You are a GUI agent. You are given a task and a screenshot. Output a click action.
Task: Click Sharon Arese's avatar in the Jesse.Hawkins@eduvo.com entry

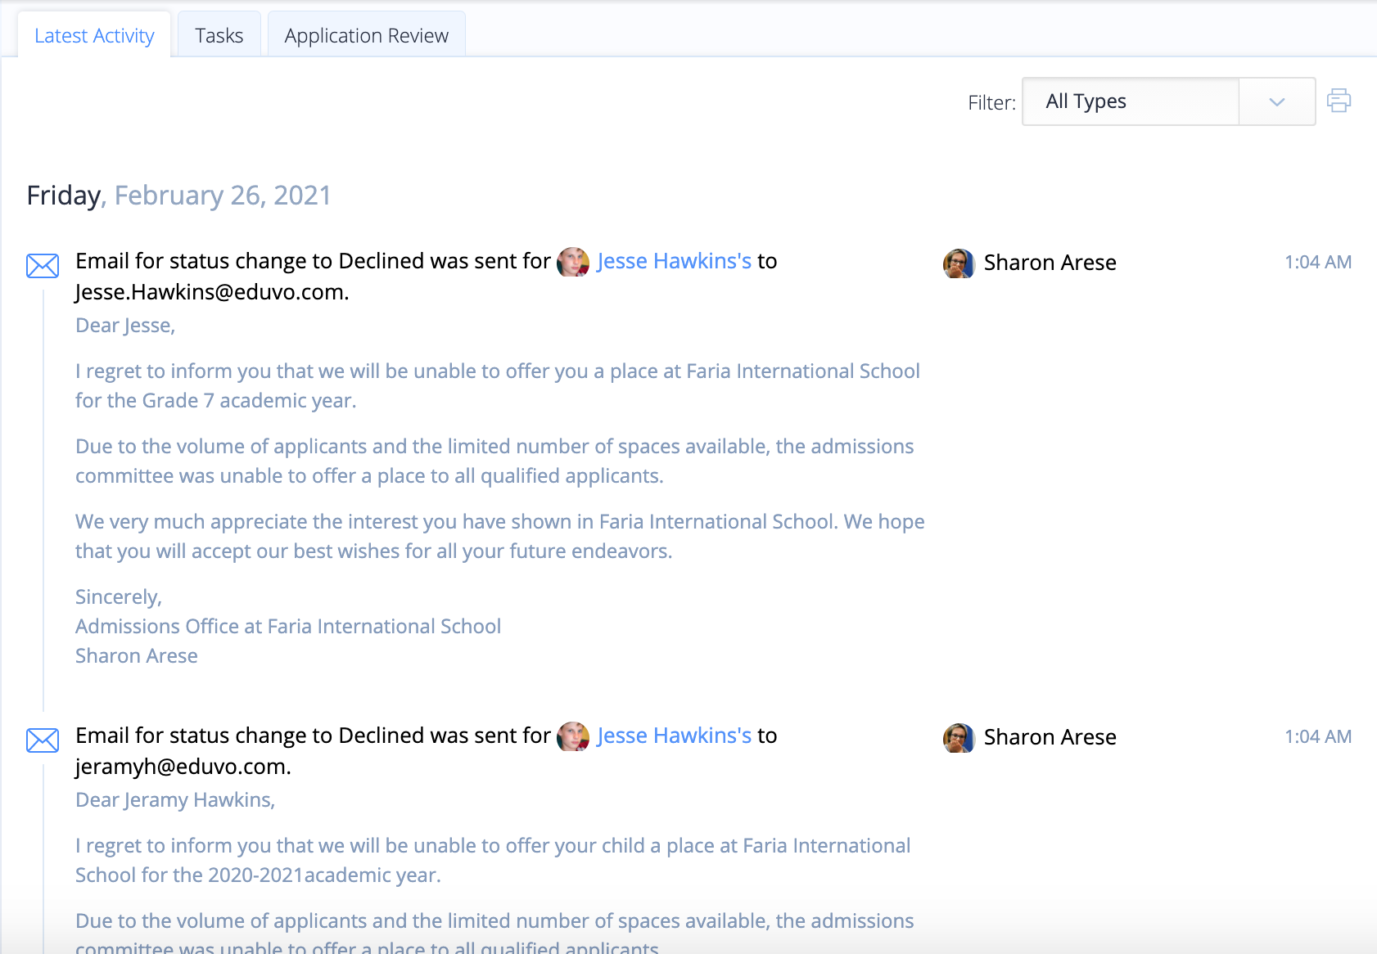tap(959, 263)
